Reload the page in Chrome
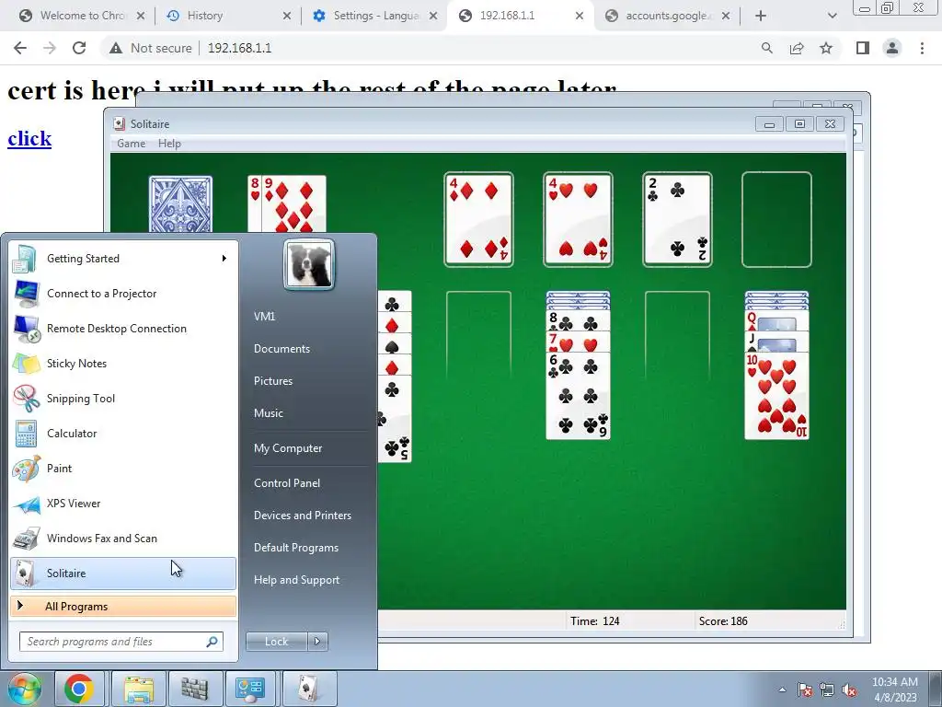Screen dimensions: 942x707 tap(79, 48)
